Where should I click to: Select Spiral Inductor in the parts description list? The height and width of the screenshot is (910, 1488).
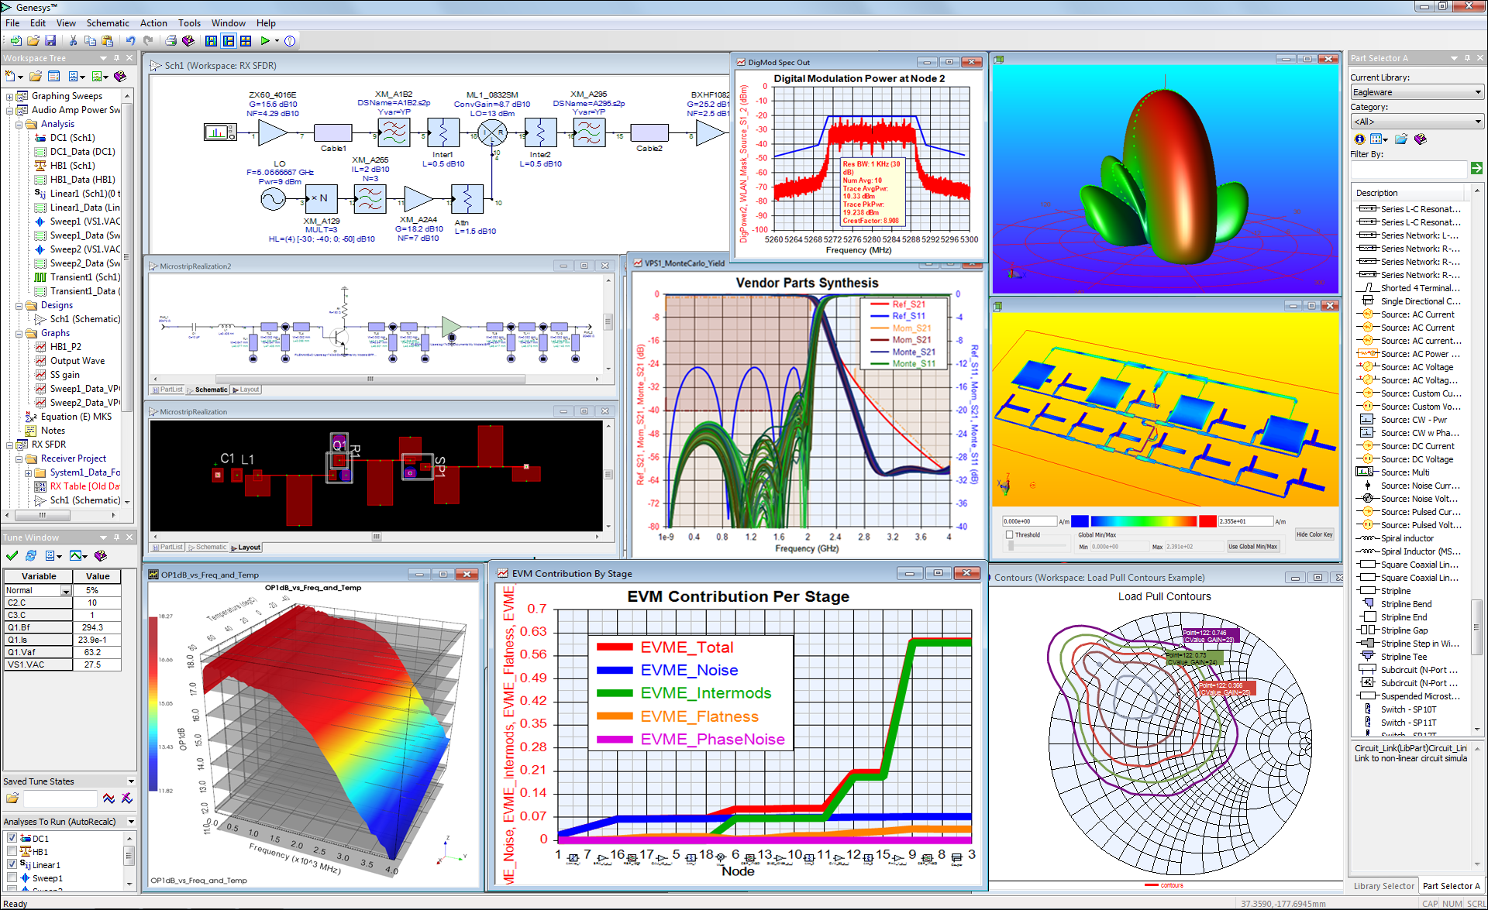[1407, 537]
